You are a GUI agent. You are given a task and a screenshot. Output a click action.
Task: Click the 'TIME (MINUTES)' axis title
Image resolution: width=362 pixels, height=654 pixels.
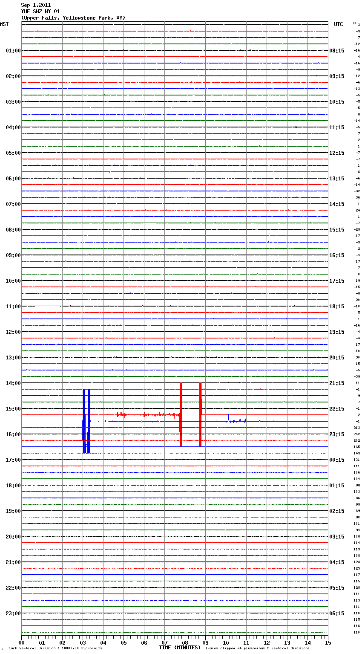(180, 648)
